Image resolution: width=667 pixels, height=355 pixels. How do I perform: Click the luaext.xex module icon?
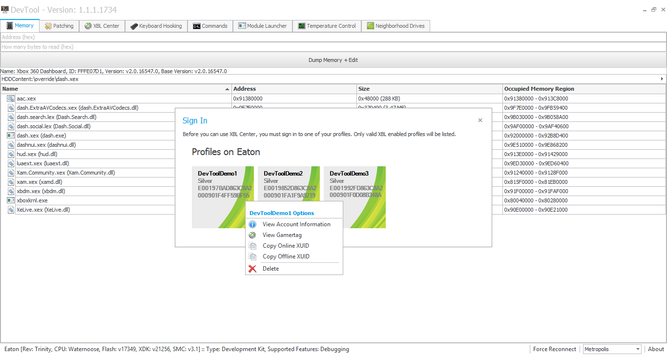(x=11, y=163)
